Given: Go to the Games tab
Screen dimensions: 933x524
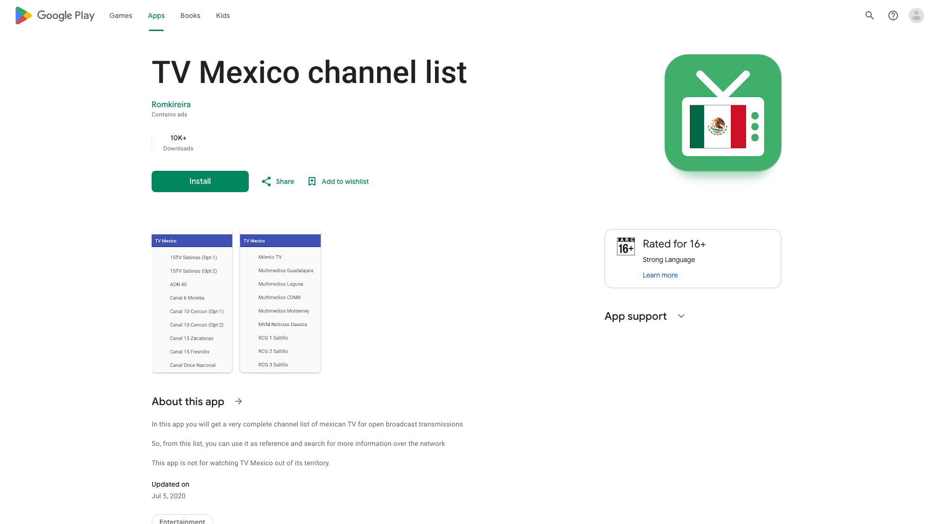Looking at the screenshot, I should (121, 16).
